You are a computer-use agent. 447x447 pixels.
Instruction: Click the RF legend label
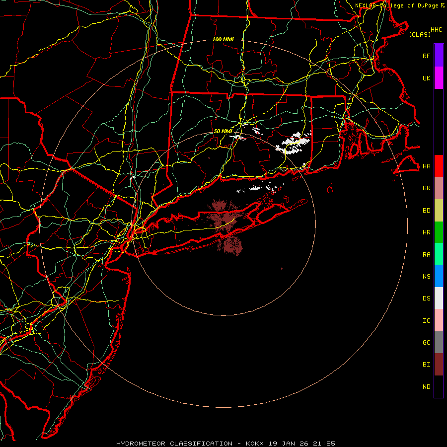tap(427, 56)
